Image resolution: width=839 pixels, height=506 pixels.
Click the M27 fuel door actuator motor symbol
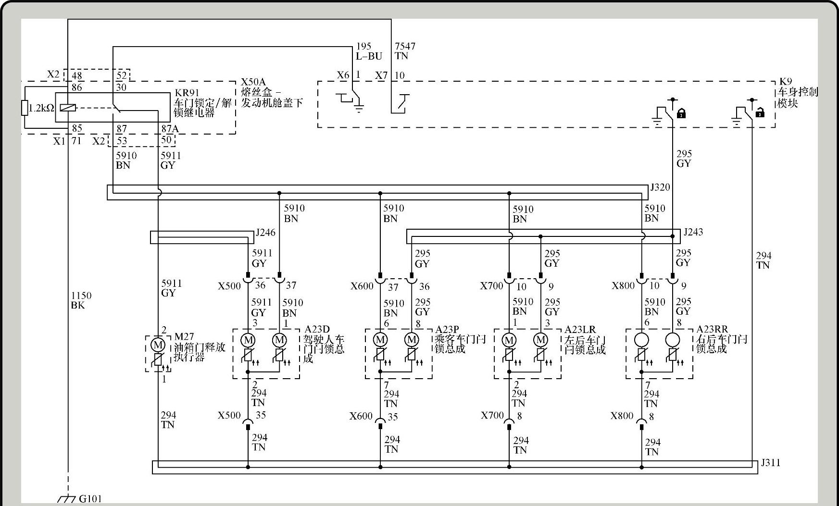click(x=158, y=345)
